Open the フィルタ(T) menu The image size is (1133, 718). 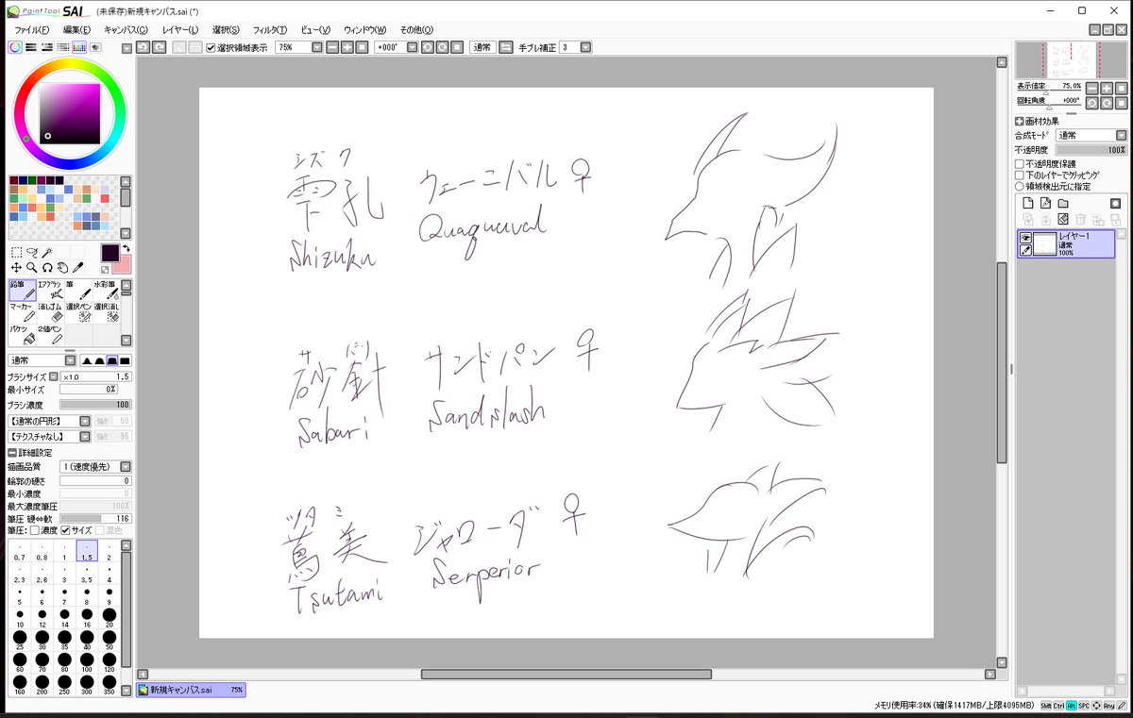(x=270, y=30)
